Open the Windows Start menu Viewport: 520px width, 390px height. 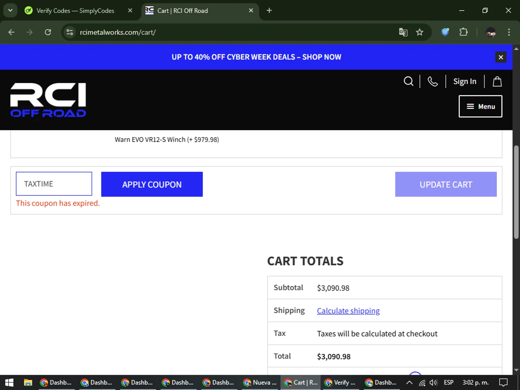(9, 382)
